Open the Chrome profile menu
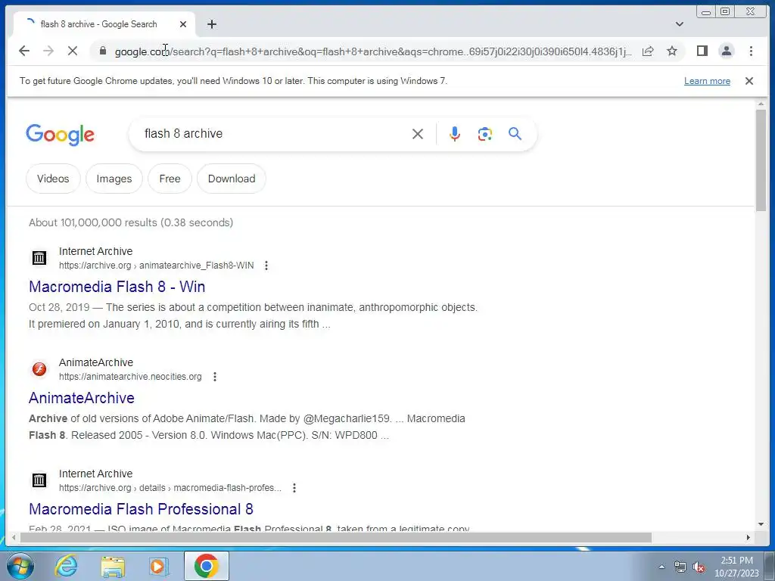The width and height of the screenshot is (775, 581). [726, 51]
